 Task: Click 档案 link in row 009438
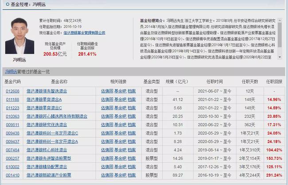tap(132, 133)
